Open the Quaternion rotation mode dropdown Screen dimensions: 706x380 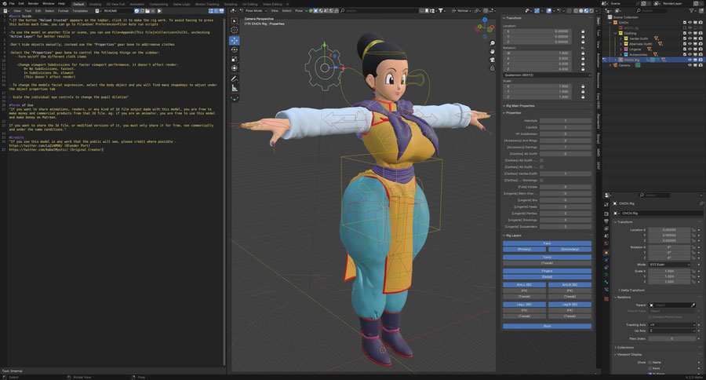544,75
